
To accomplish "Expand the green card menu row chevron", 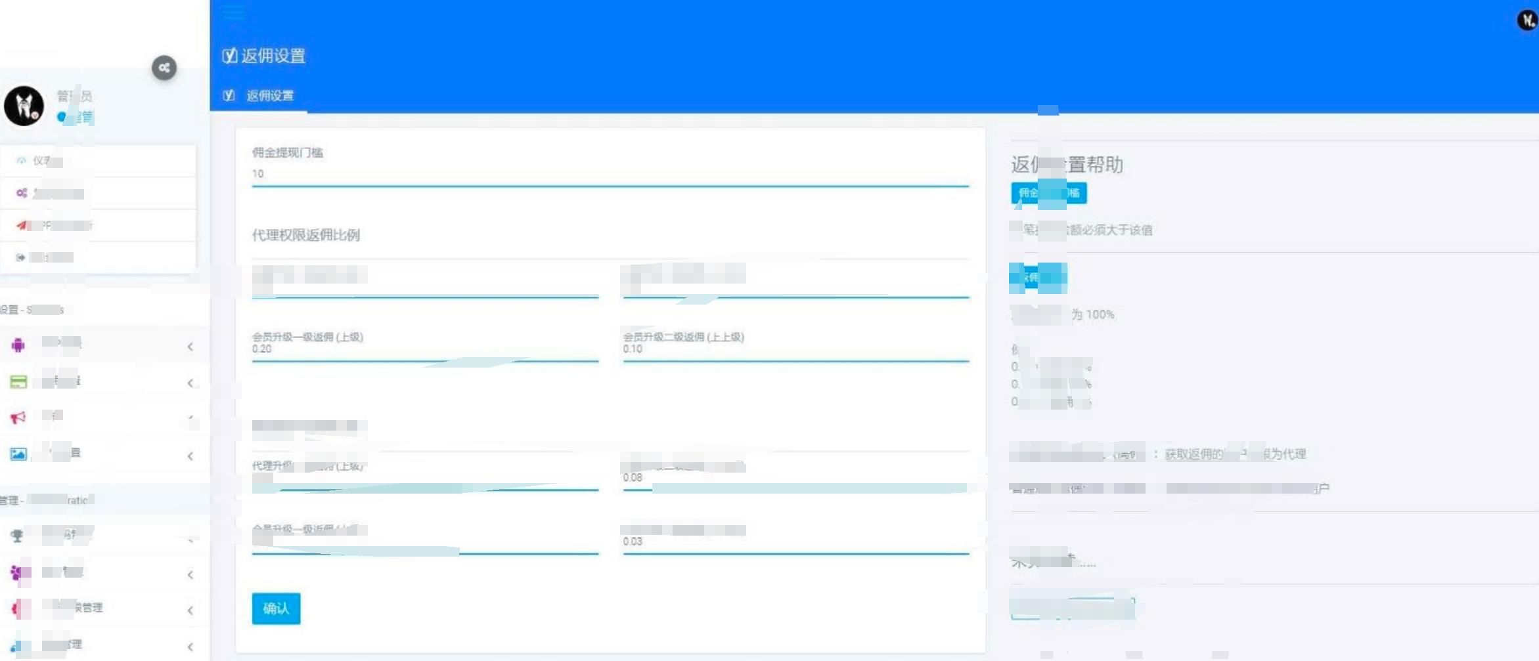I will coord(190,383).
